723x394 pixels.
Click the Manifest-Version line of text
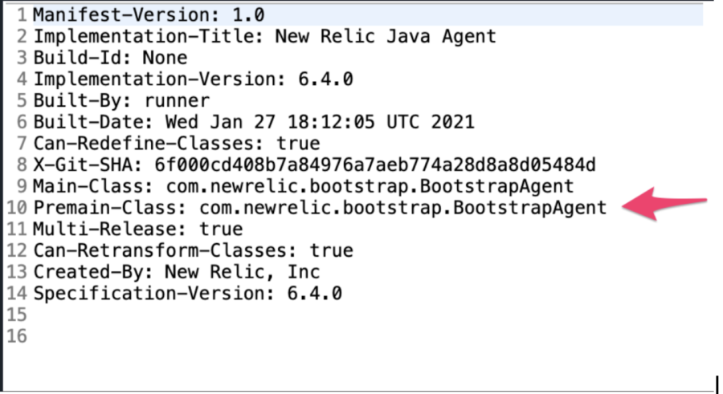(x=149, y=14)
